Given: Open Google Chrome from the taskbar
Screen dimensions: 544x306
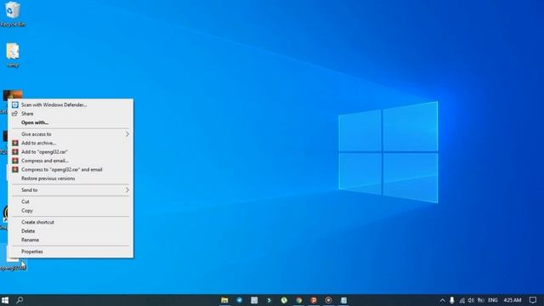Looking at the screenshot, I should click(298, 300).
